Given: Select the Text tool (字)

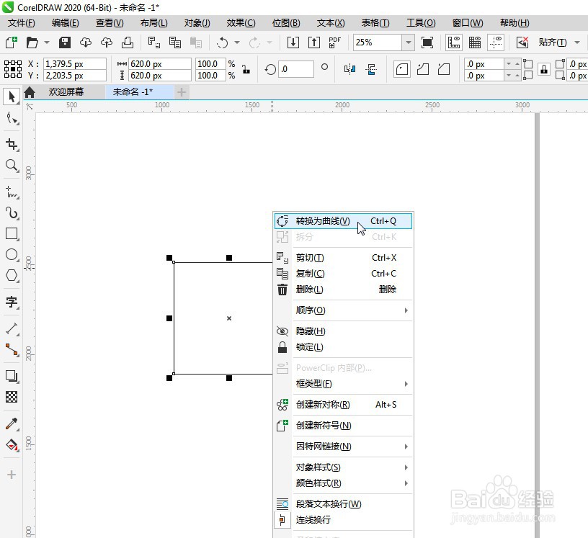Looking at the screenshot, I should [12, 302].
